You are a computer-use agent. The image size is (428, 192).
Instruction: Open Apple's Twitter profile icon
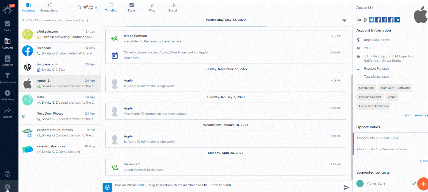tap(372, 20)
